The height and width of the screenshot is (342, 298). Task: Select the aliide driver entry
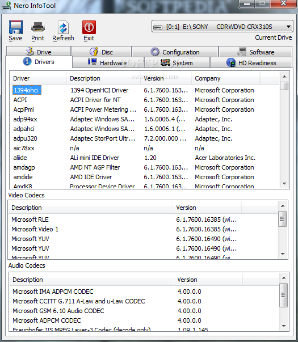(x=20, y=158)
